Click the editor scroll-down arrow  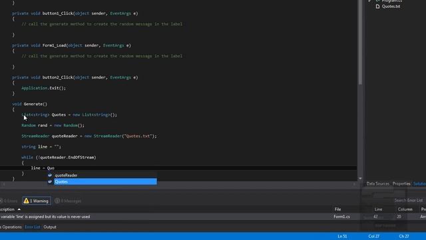(x=360, y=179)
